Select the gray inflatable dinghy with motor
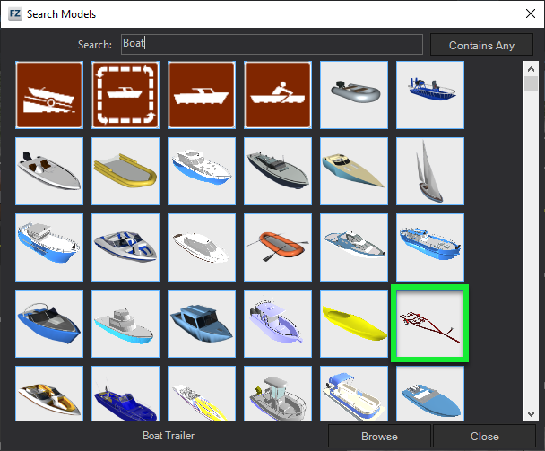545x451 pixels. (354, 95)
